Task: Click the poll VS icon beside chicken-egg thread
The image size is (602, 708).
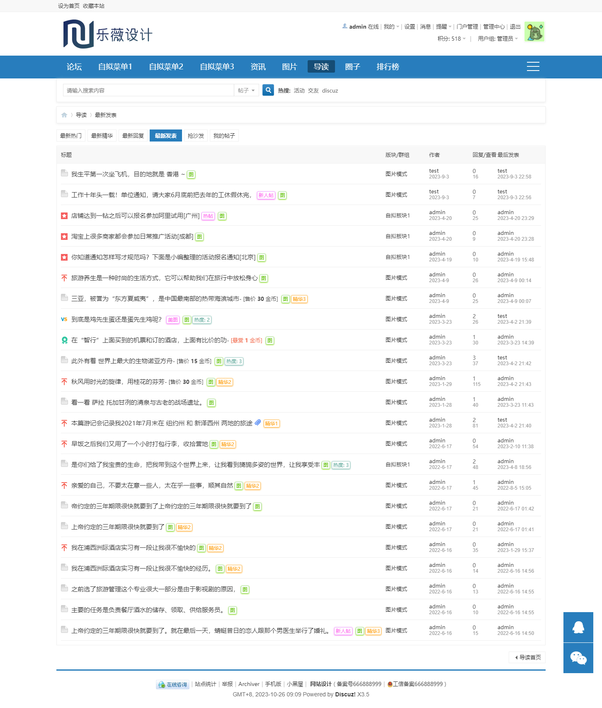Action: tap(64, 319)
